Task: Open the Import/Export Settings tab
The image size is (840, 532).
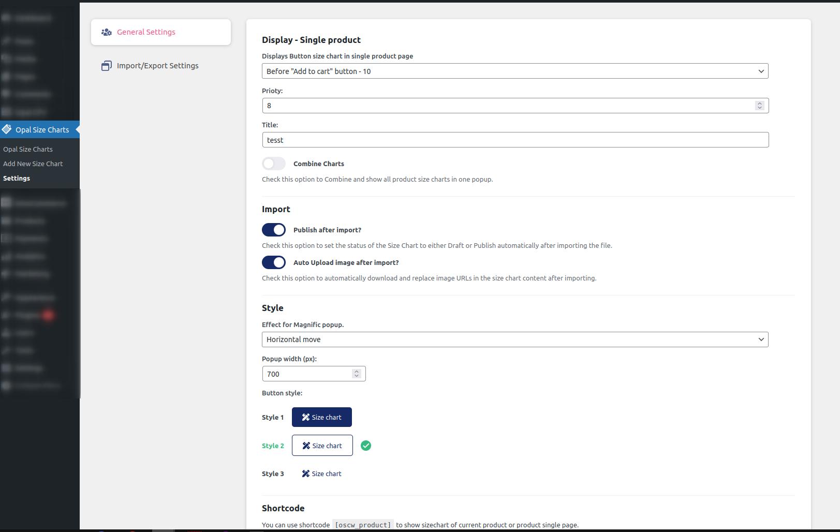Action: (x=161, y=66)
